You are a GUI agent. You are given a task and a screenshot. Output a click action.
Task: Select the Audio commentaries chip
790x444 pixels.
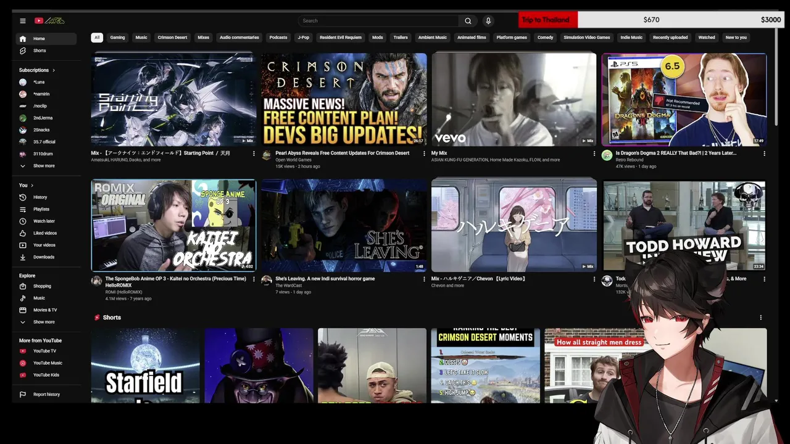click(239, 38)
